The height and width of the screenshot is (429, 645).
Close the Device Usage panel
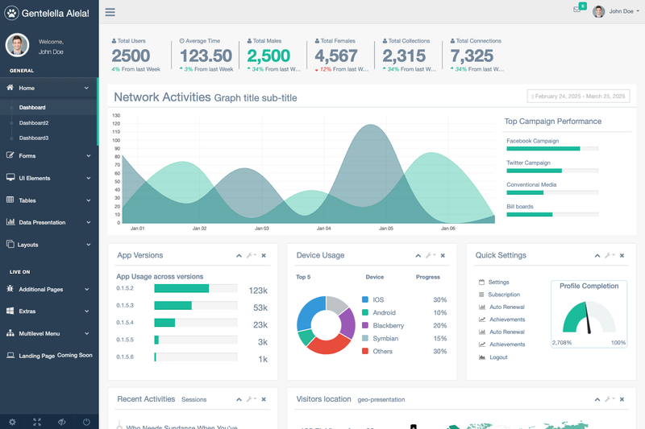tap(443, 255)
